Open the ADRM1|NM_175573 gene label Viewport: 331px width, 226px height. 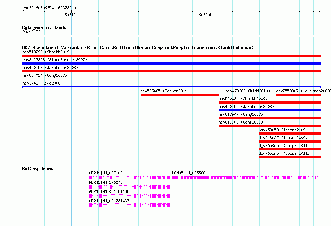click(106, 182)
